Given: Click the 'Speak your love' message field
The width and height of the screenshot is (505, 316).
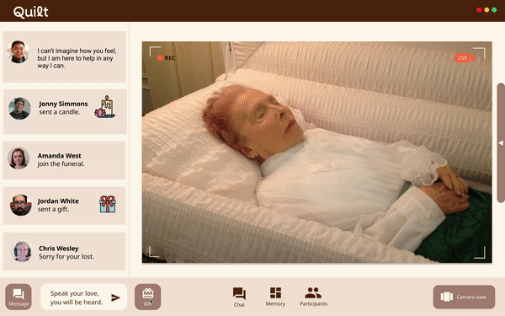Looking at the screenshot, I should coord(83,297).
